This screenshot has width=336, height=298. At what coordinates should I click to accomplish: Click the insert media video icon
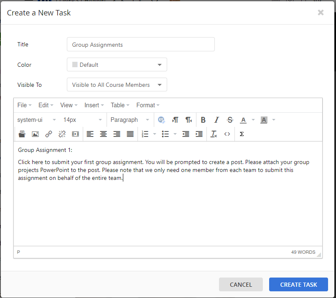75,134
